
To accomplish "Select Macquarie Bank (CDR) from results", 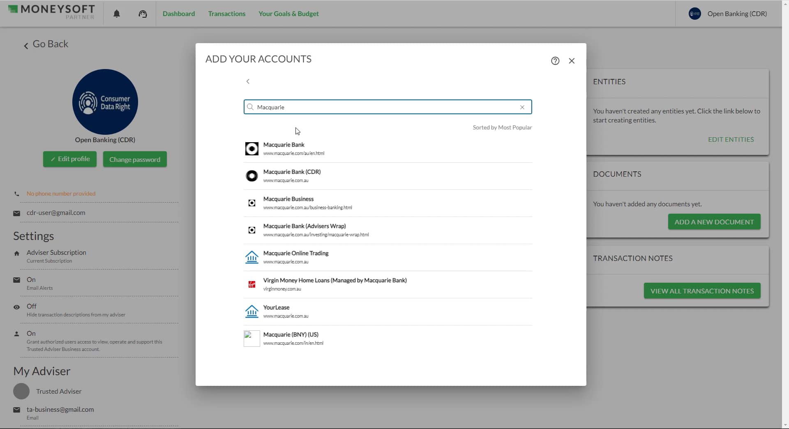I will coord(292,172).
